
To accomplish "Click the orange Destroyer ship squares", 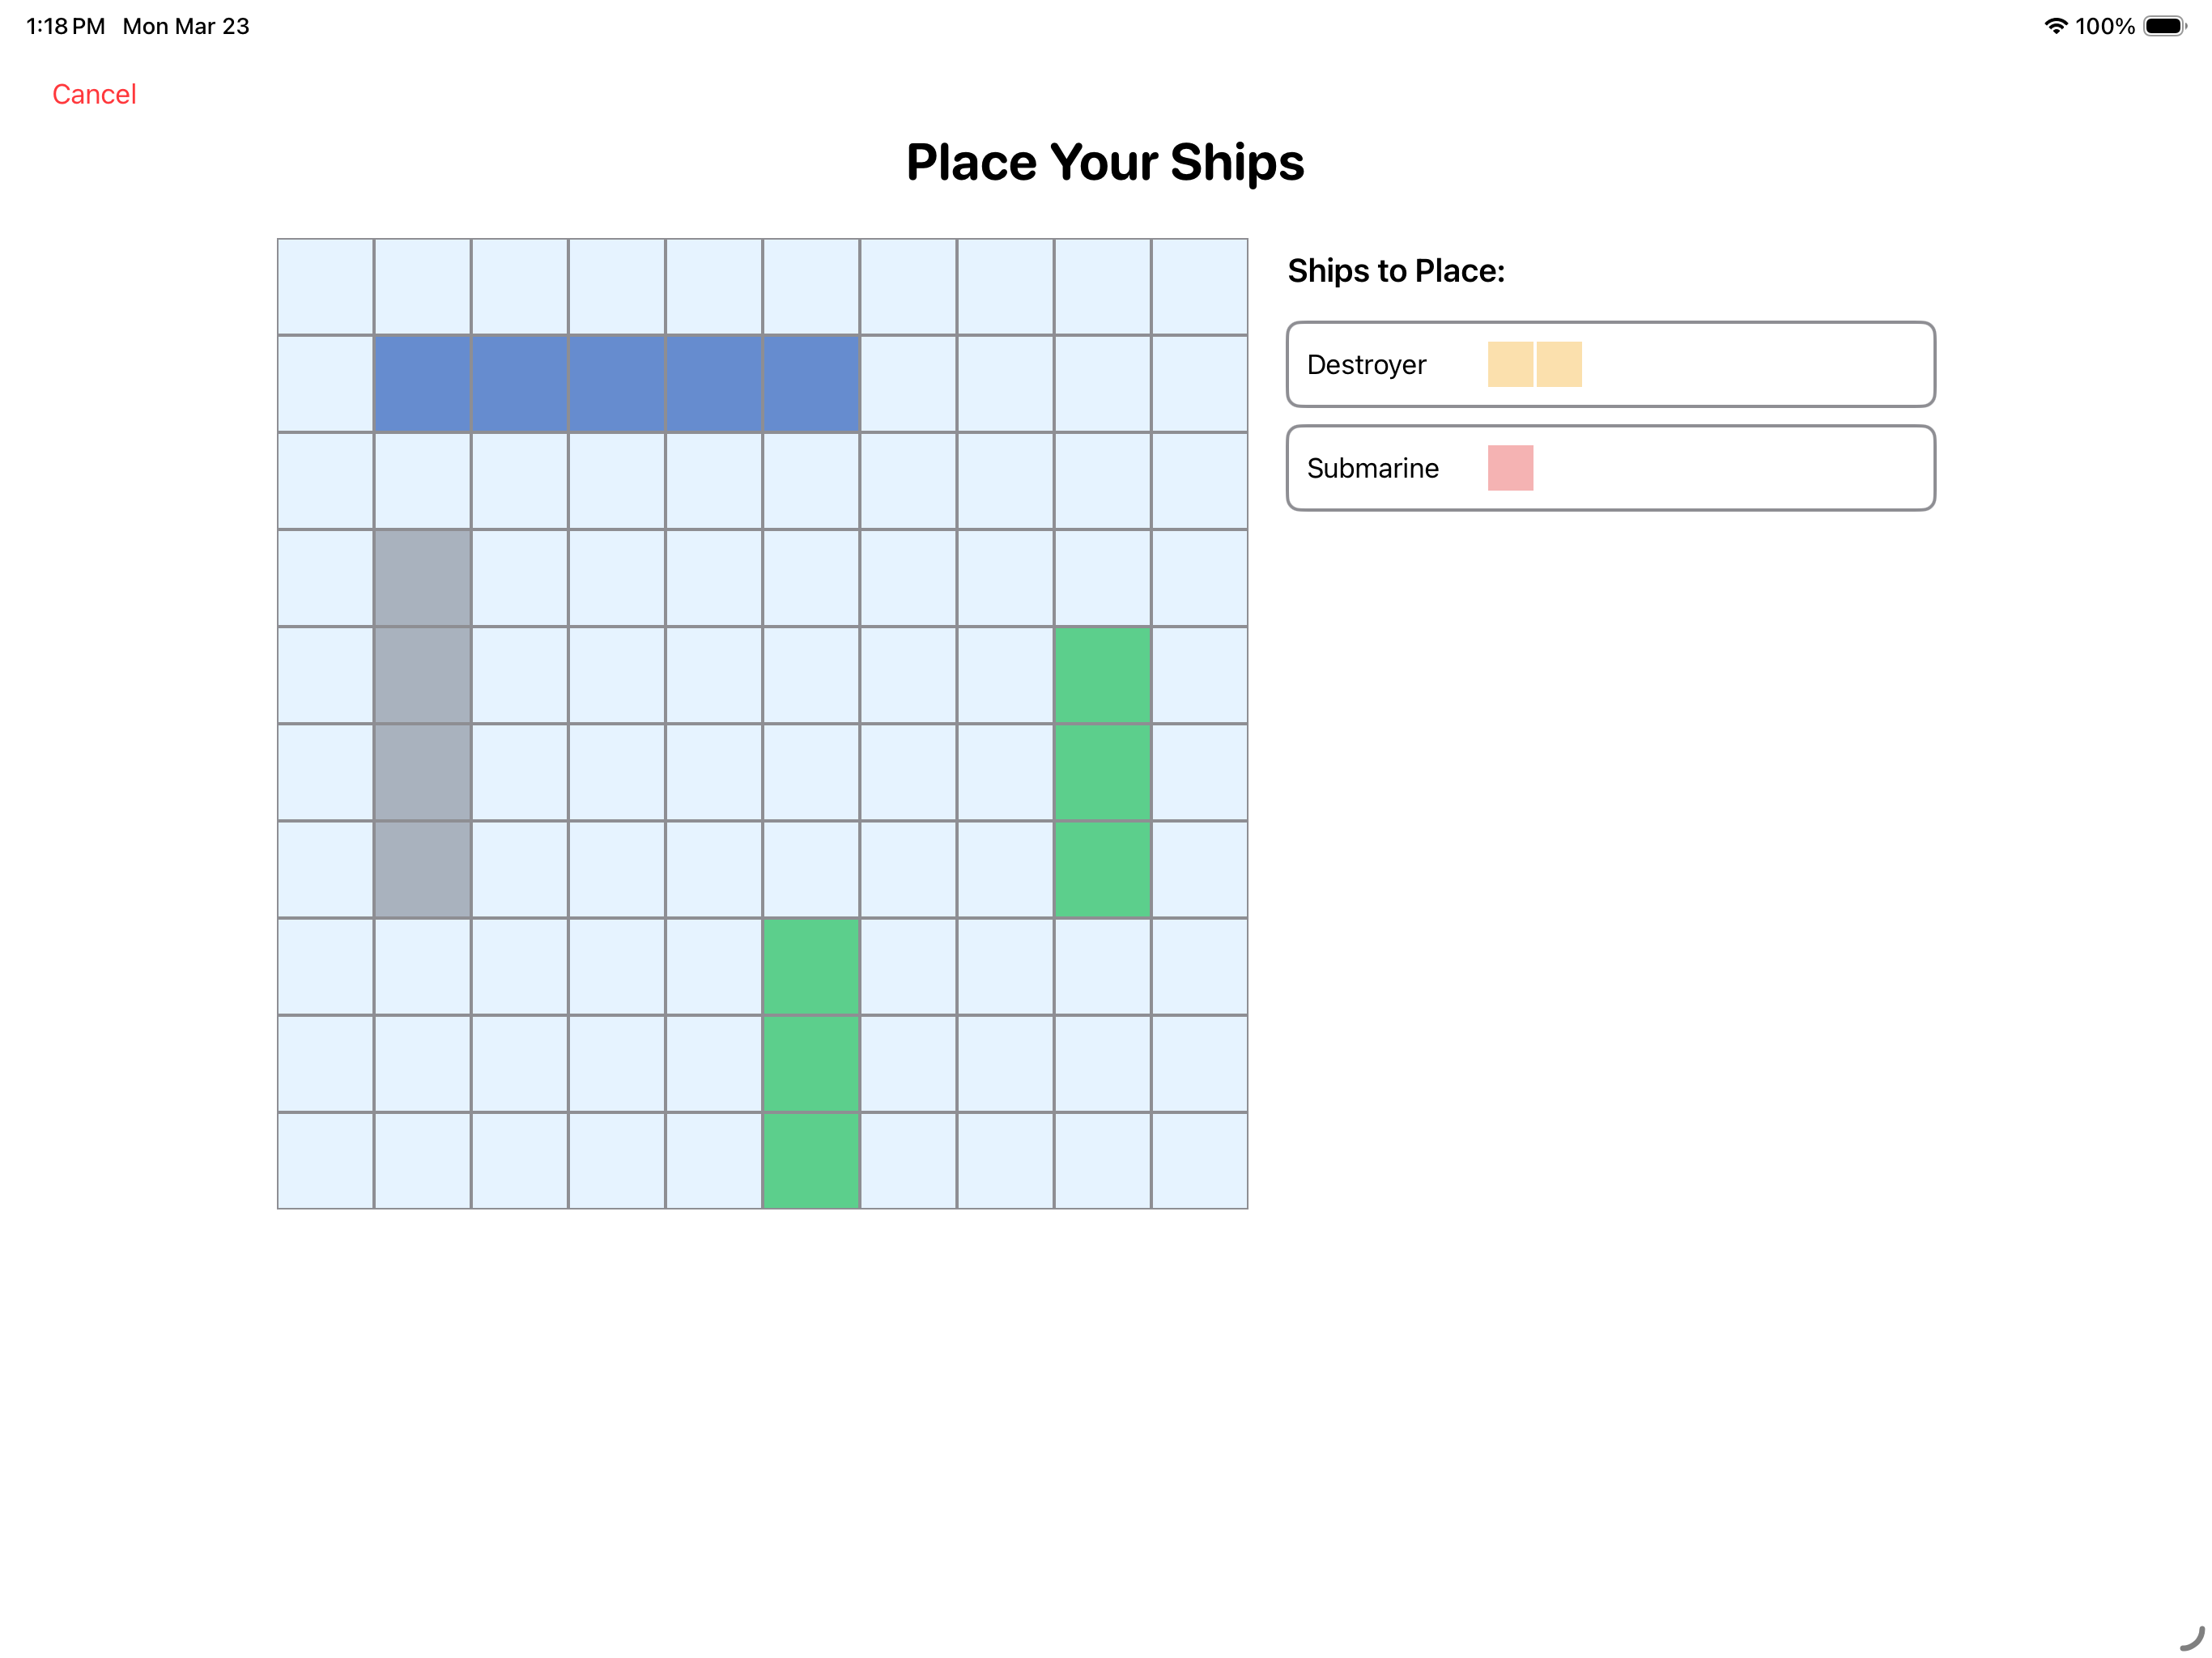I will click(1534, 364).
